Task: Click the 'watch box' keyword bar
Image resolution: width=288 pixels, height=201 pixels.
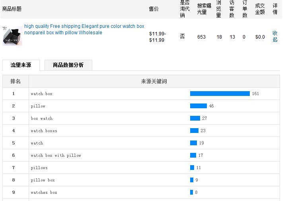Action: point(220,94)
